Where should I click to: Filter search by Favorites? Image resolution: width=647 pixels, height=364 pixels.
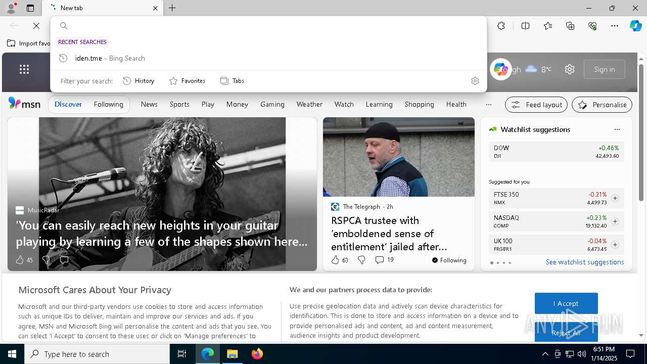tap(187, 81)
